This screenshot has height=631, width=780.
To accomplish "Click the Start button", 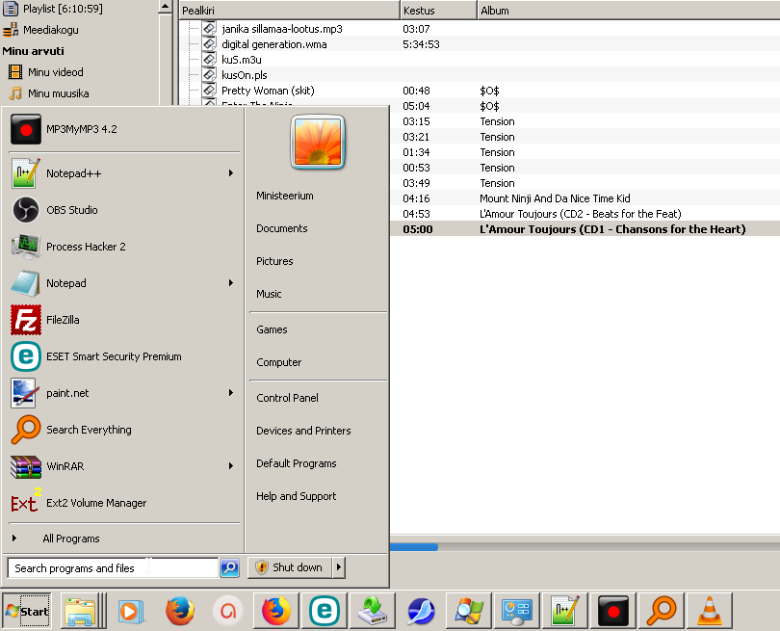I will (x=26, y=611).
